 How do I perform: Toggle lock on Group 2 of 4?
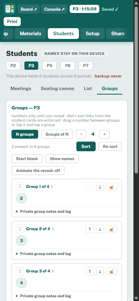pos(112,229)
